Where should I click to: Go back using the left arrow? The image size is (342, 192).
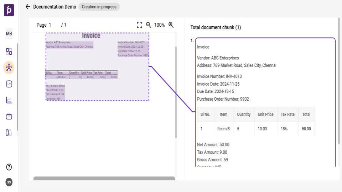click(28, 7)
